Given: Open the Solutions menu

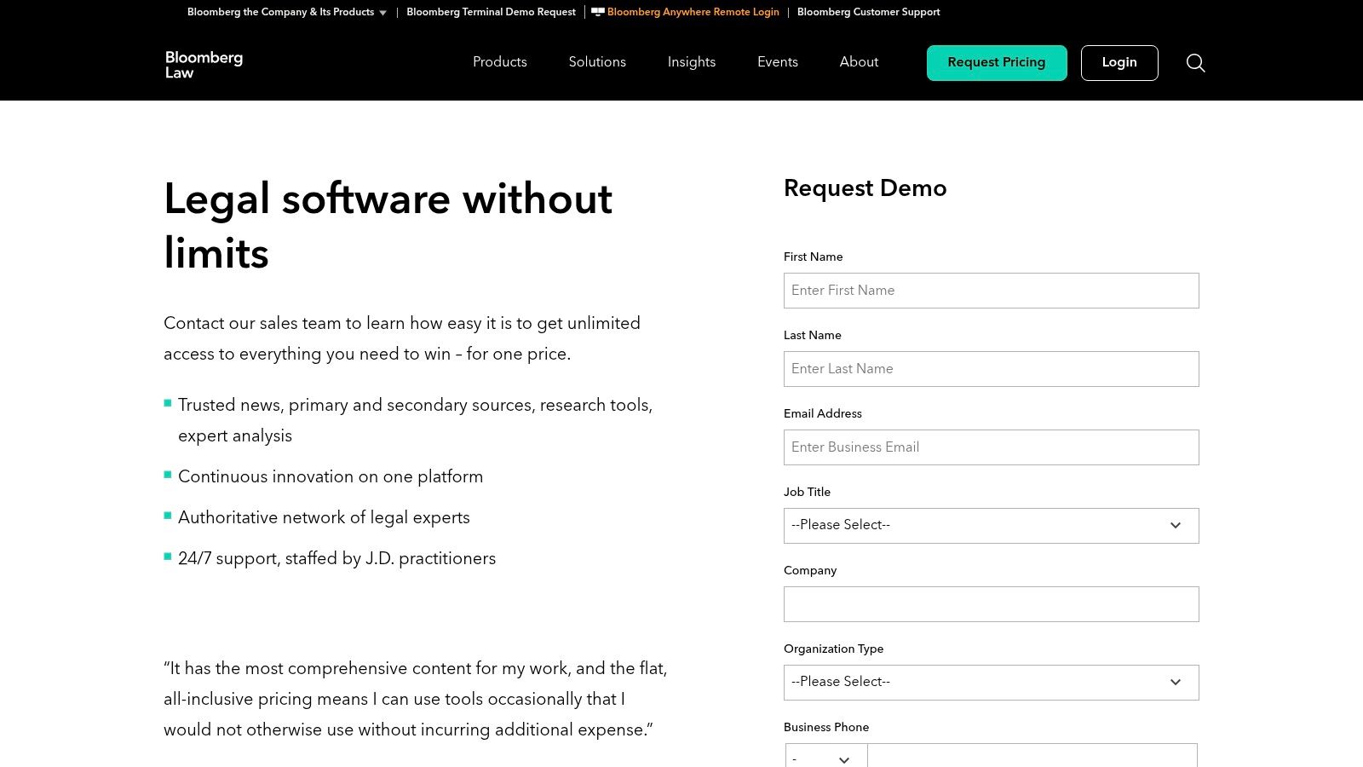Looking at the screenshot, I should (597, 62).
